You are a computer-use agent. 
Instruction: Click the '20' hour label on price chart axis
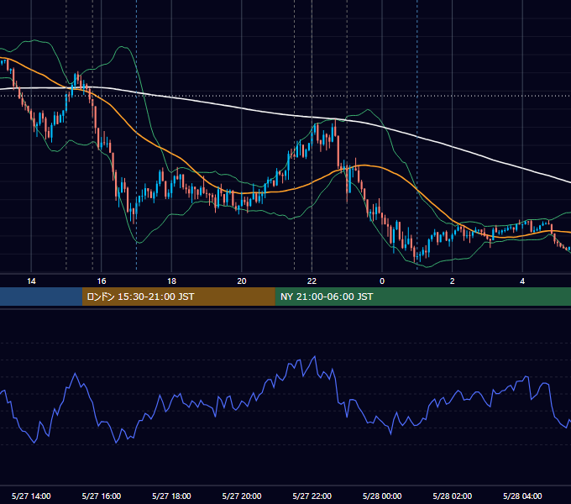(x=242, y=281)
